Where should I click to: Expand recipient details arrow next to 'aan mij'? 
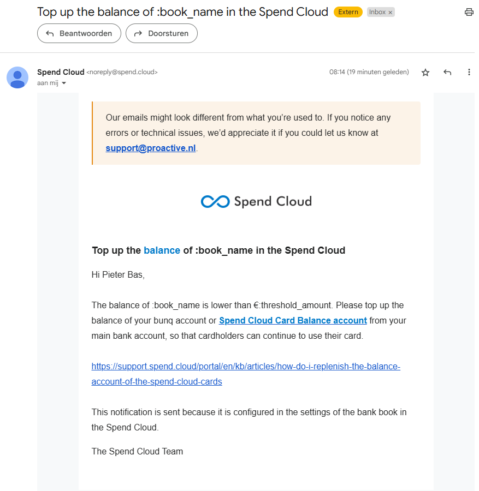click(64, 83)
